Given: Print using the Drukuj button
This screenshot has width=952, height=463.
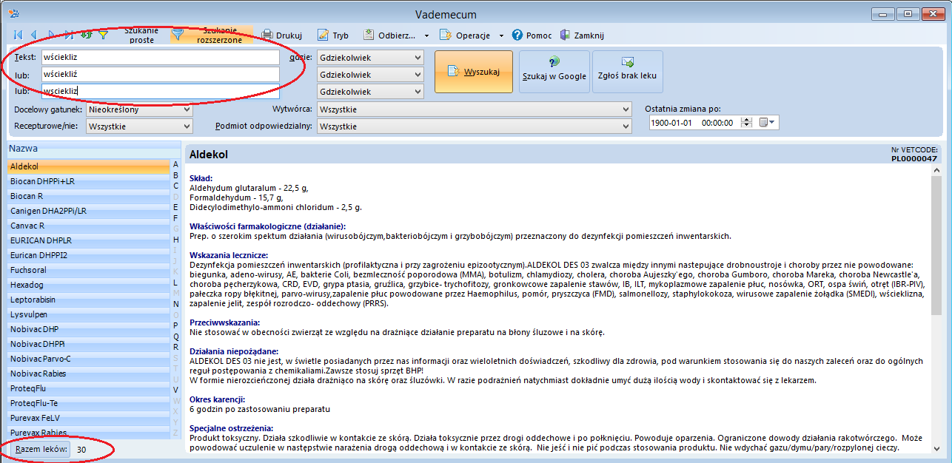Looking at the screenshot, I should (x=282, y=35).
